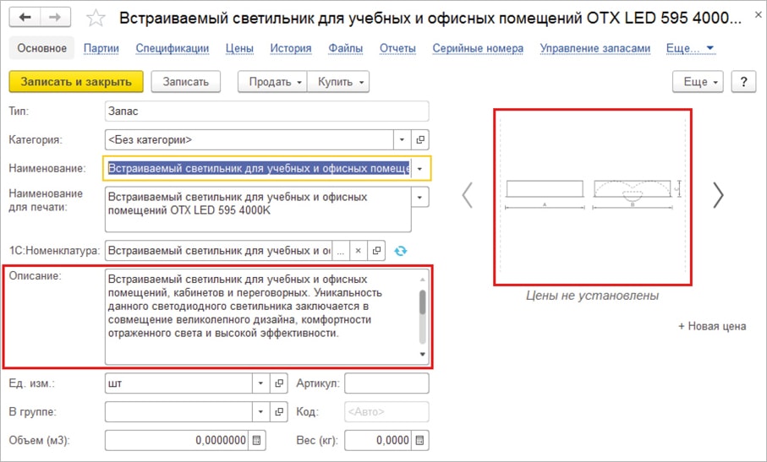767x462 pixels.
Task: Click the + Новая цена link
Action: tap(712, 326)
